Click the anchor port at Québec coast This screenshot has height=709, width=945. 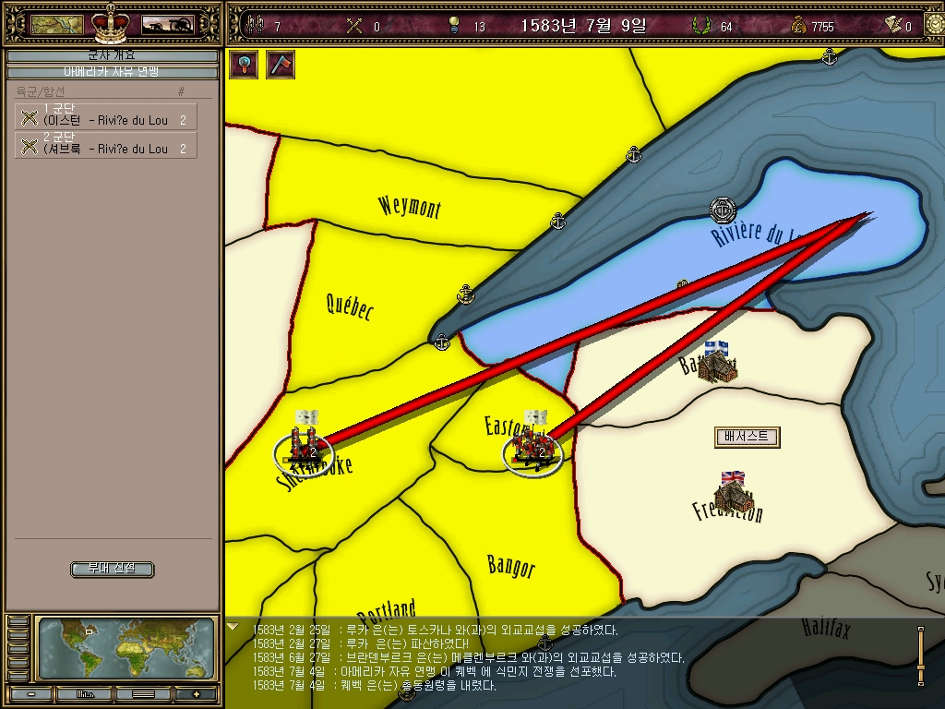[465, 294]
